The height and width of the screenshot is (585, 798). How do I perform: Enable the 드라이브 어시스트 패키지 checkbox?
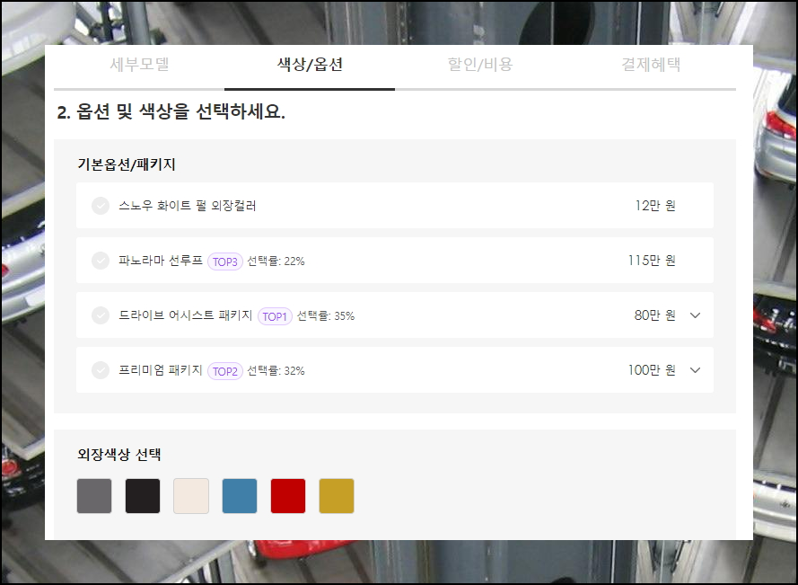[x=101, y=315]
